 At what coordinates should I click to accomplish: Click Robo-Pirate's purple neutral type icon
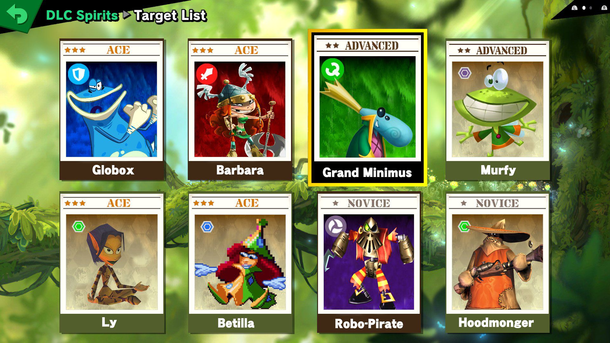(335, 226)
